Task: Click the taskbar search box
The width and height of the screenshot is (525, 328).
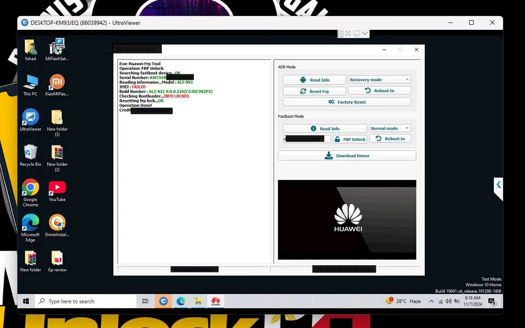Action: [x=86, y=301]
